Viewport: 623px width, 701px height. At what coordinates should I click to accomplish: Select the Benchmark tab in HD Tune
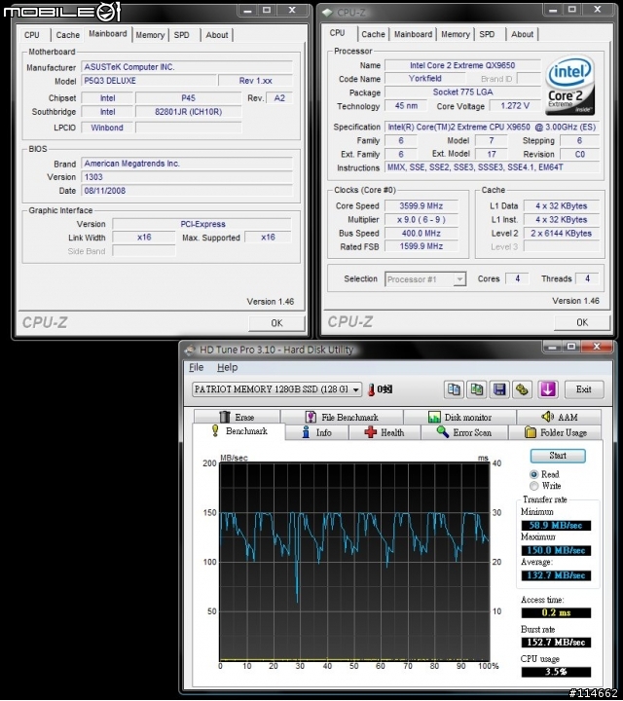point(239,431)
